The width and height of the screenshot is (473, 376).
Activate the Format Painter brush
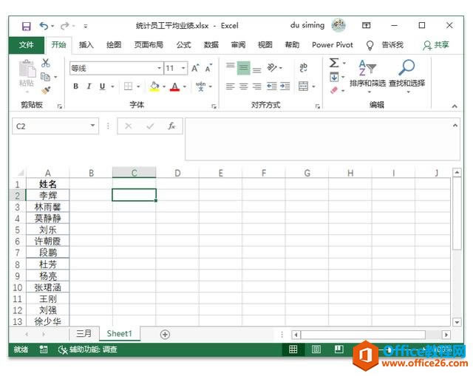coord(46,90)
